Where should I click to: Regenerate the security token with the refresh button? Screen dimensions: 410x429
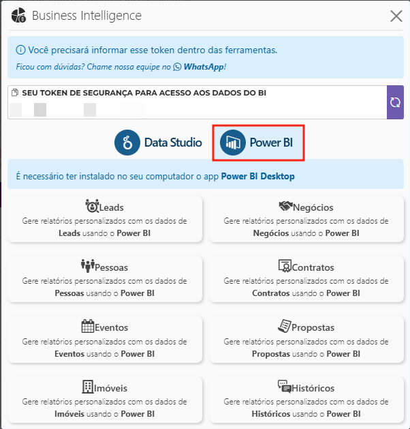(395, 102)
